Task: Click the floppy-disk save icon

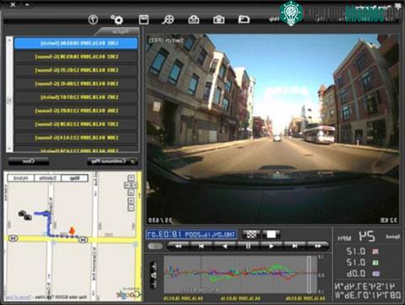Action: 143,19
